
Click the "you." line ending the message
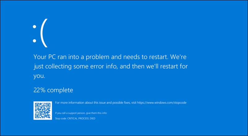tap(39, 75)
